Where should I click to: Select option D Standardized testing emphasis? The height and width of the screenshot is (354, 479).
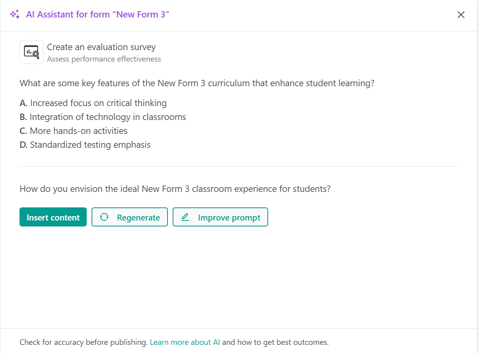pos(85,145)
